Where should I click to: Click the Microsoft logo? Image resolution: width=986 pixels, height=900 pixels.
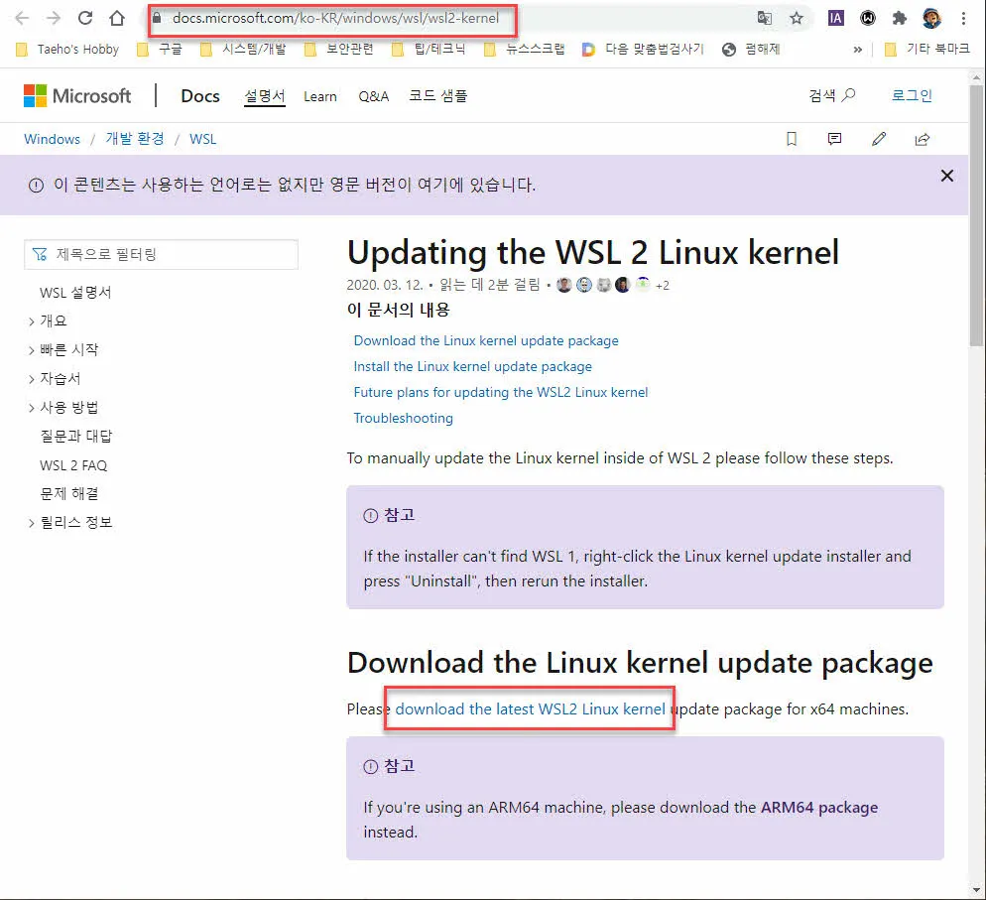77,95
